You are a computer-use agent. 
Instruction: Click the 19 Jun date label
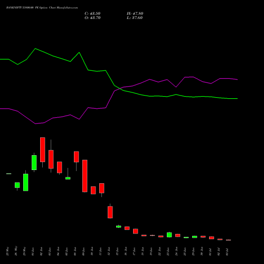pos(151,251)
